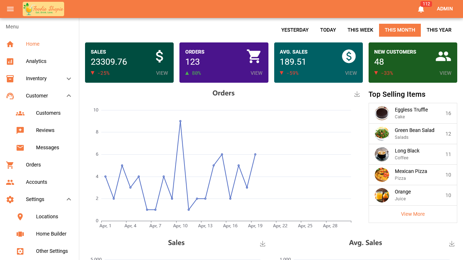Click the Other Settings gear icon
Viewport: 463px width, 260px height.
pos(20,251)
